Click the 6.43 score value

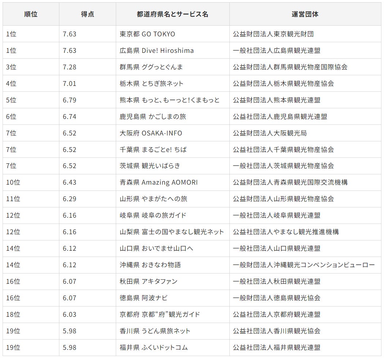tap(70, 182)
